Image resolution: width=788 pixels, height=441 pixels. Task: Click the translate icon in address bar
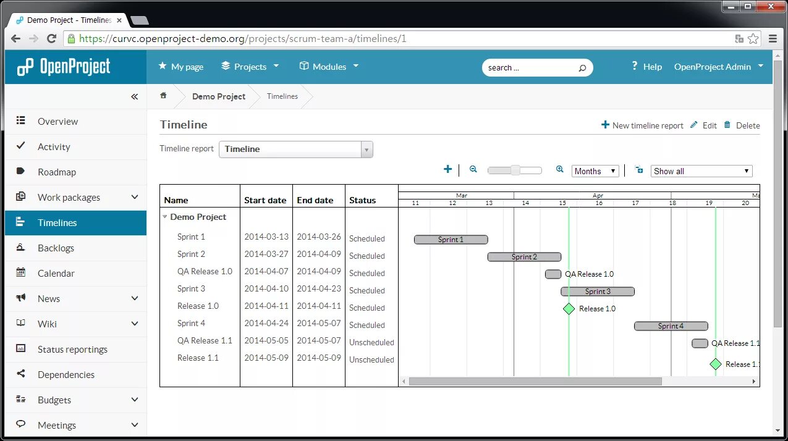[739, 38]
